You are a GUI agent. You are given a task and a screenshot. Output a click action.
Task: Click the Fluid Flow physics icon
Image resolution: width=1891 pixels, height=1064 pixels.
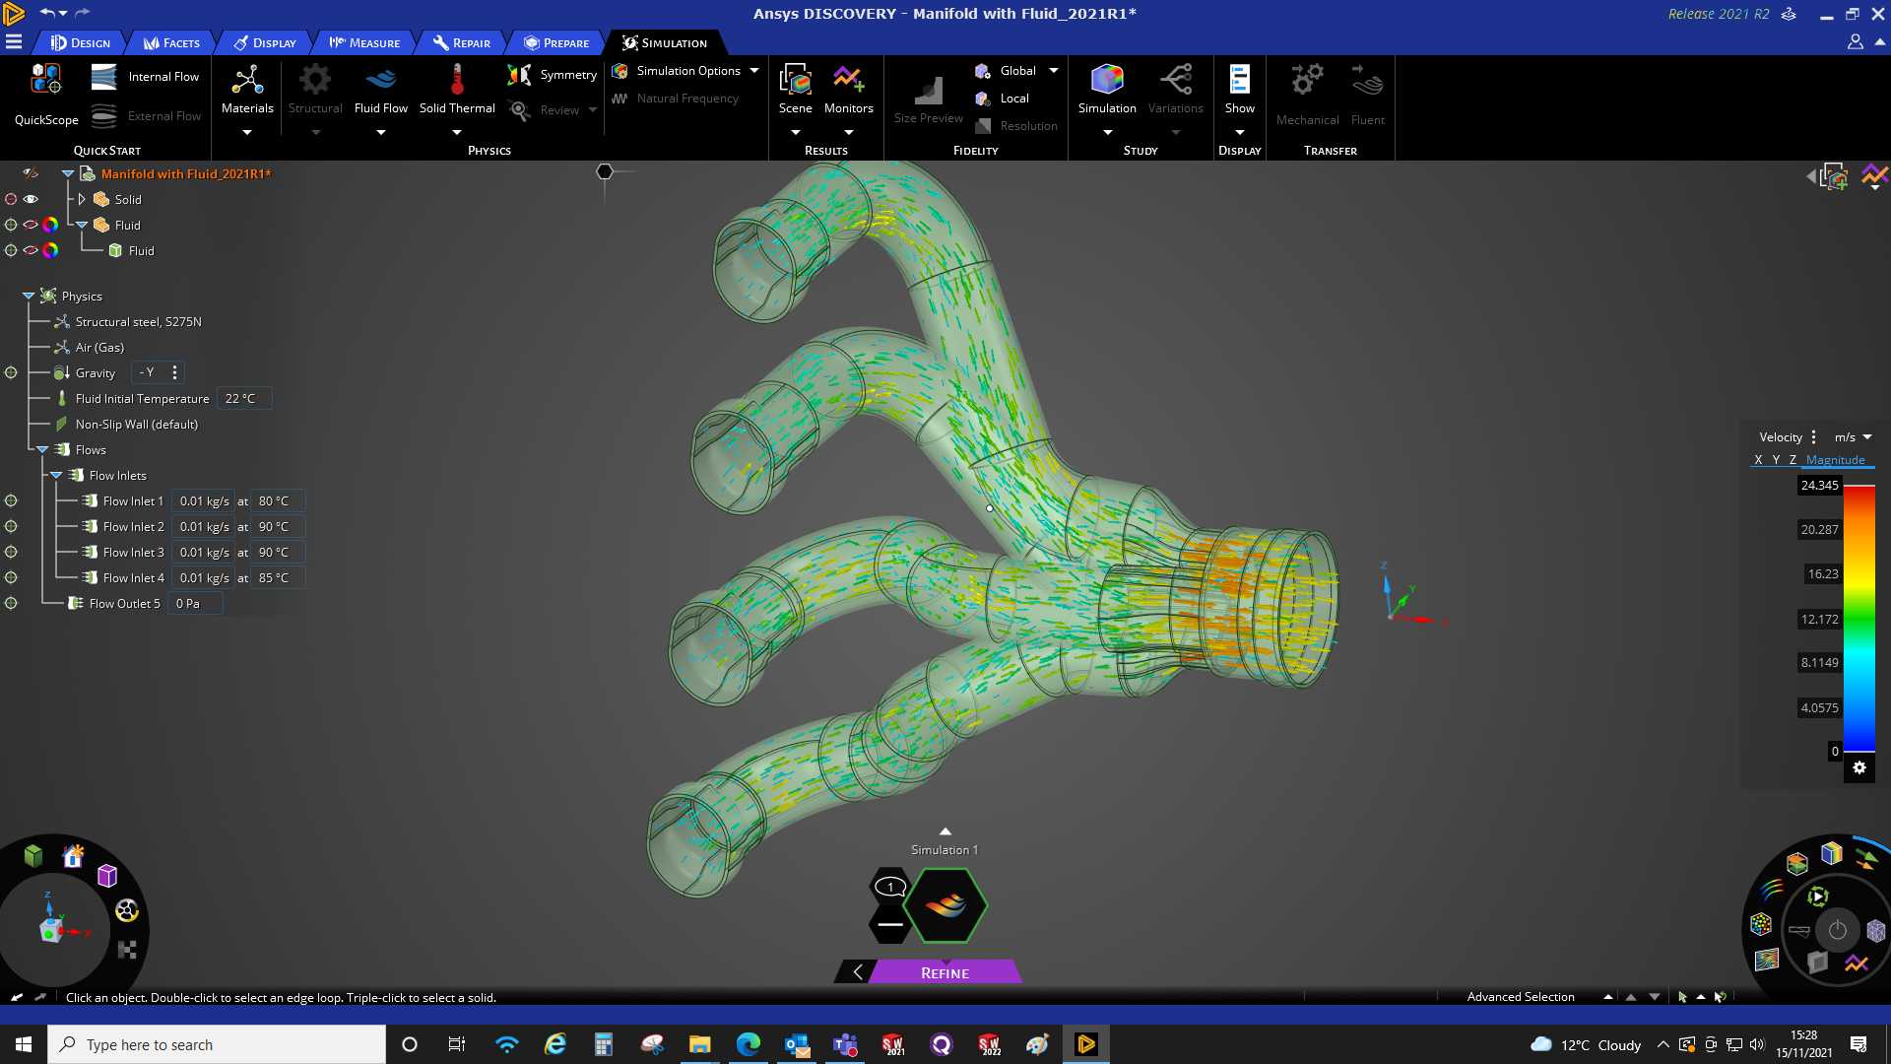pyautogui.click(x=380, y=79)
